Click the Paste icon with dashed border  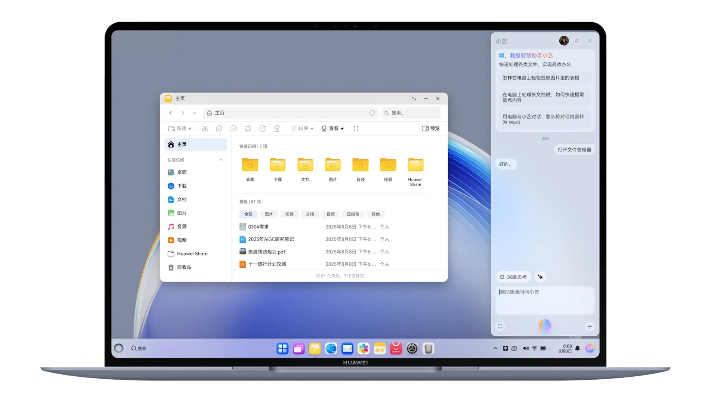233,128
